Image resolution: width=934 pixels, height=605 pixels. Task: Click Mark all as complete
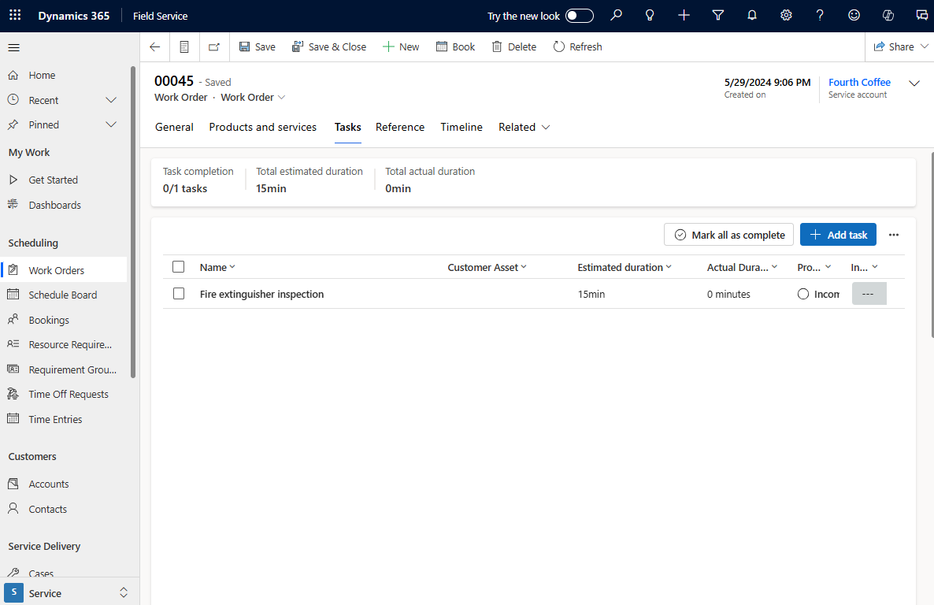tap(728, 235)
